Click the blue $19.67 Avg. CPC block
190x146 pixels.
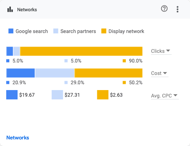pyautogui.click(x=12, y=95)
